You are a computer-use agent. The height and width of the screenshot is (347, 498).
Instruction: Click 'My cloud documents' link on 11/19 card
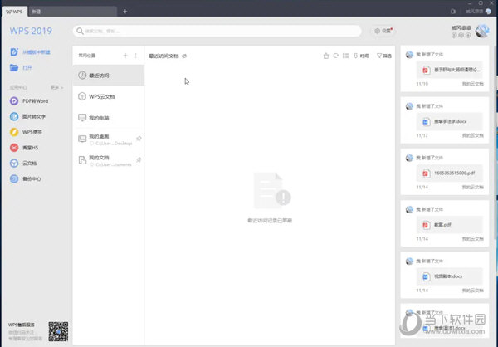click(x=472, y=84)
